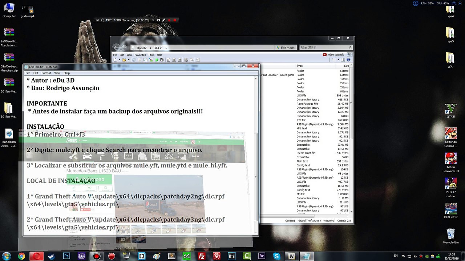
Task: Open 52af0e-bay Munchen.zip archive
Action: [x=9, y=62]
